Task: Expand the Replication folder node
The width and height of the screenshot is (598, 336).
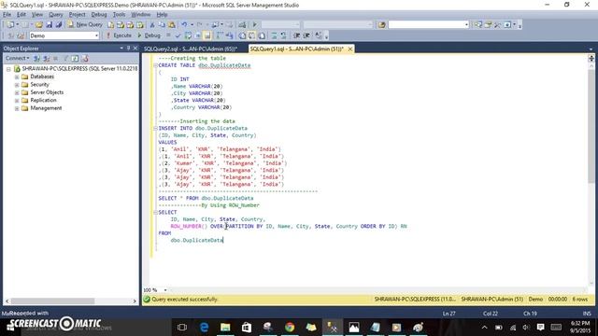Action: pyautogui.click(x=17, y=100)
